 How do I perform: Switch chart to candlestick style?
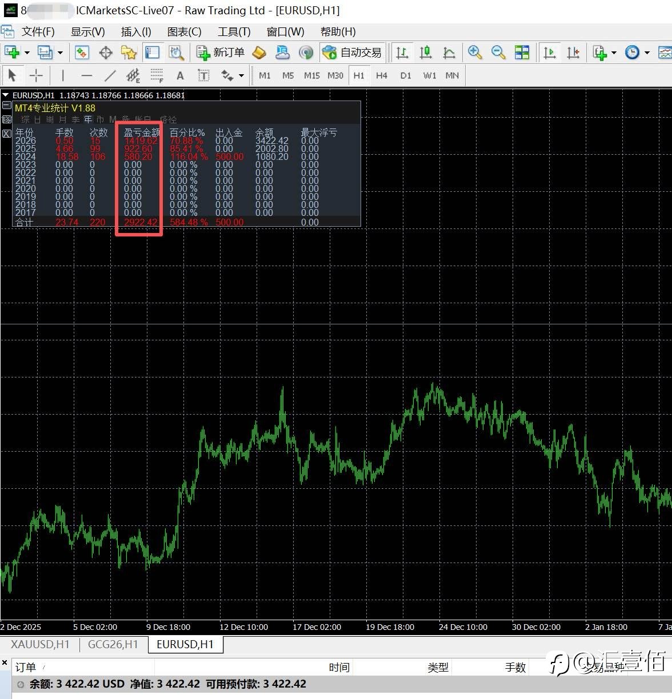pos(426,53)
